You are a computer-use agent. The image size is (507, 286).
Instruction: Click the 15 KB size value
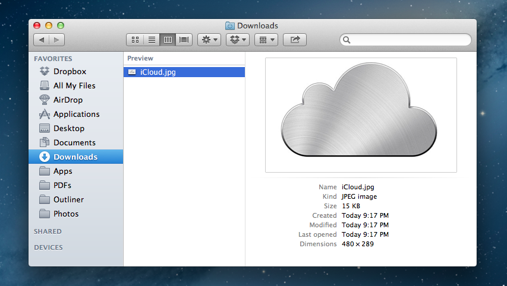tap(351, 206)
